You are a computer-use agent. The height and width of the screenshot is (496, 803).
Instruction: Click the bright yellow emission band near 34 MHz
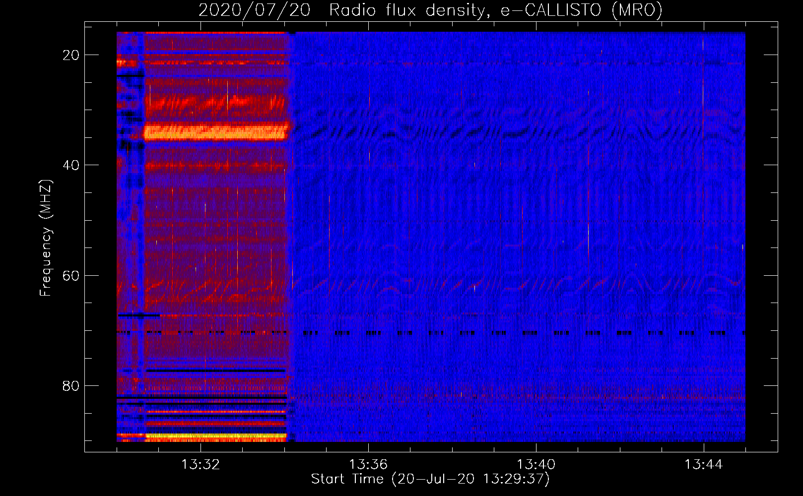(x=216, y=132)
